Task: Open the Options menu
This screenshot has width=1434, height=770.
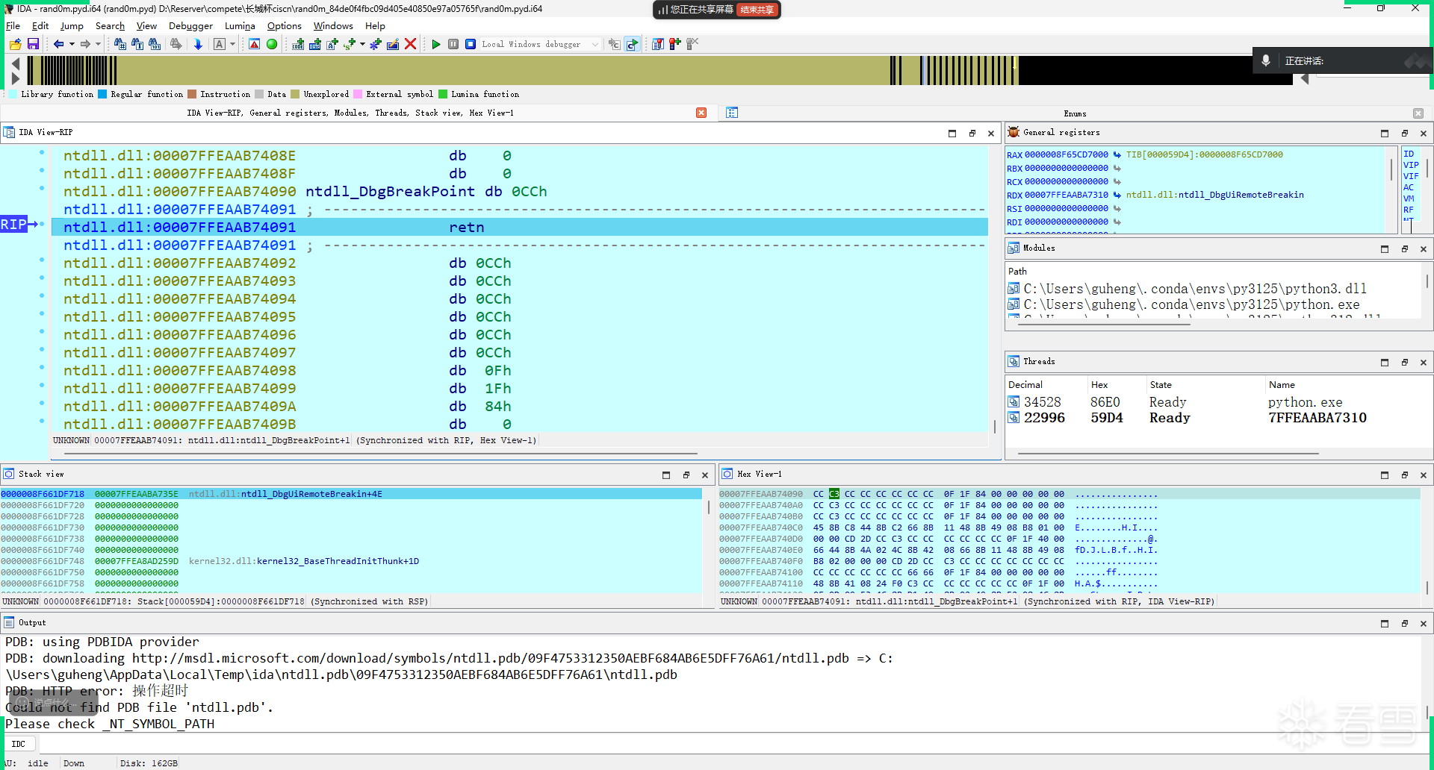Action: point(285,26)
